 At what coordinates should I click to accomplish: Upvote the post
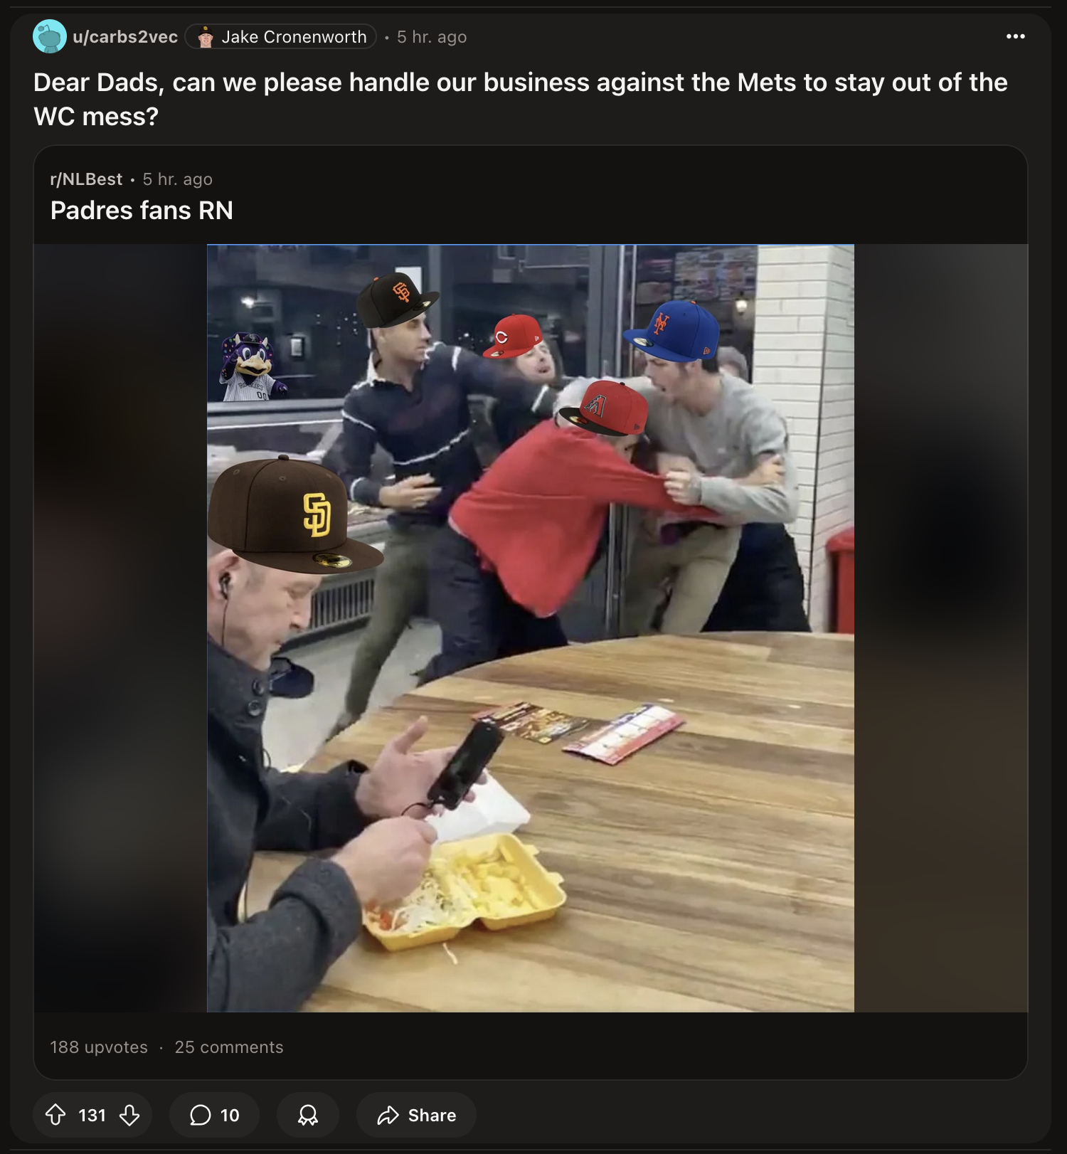click(x=55, y=1115)
